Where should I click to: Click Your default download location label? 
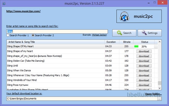pyautogui.click(x=24, y=94)
